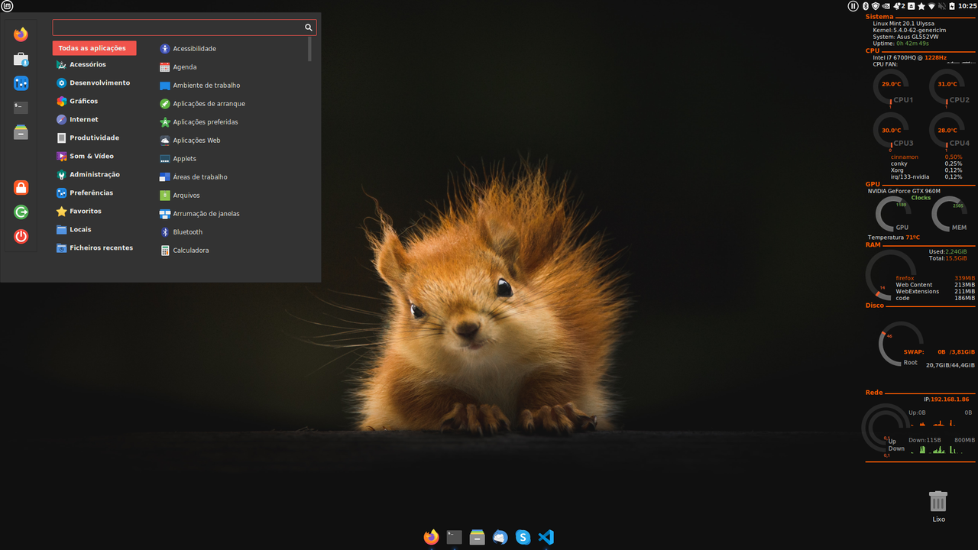978x550 pixels.
Task: Launch Terminal from the bottom dock
Action: pos(455,537)
